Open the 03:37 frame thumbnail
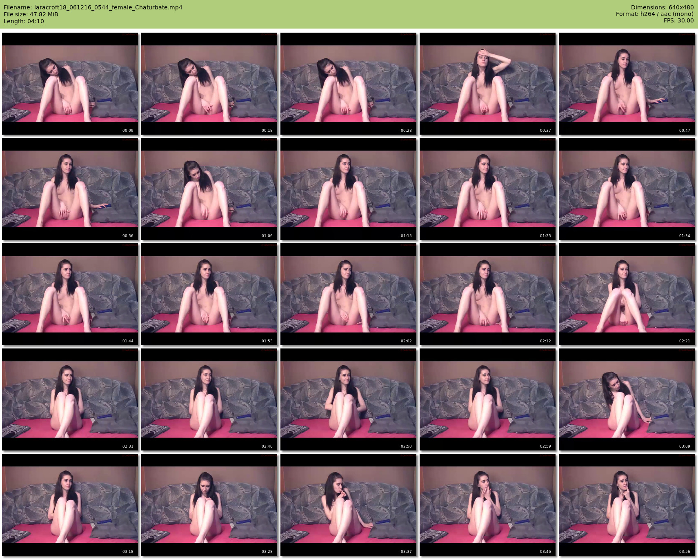The width and height of the screenshot is (698, 559). point(348,505)
